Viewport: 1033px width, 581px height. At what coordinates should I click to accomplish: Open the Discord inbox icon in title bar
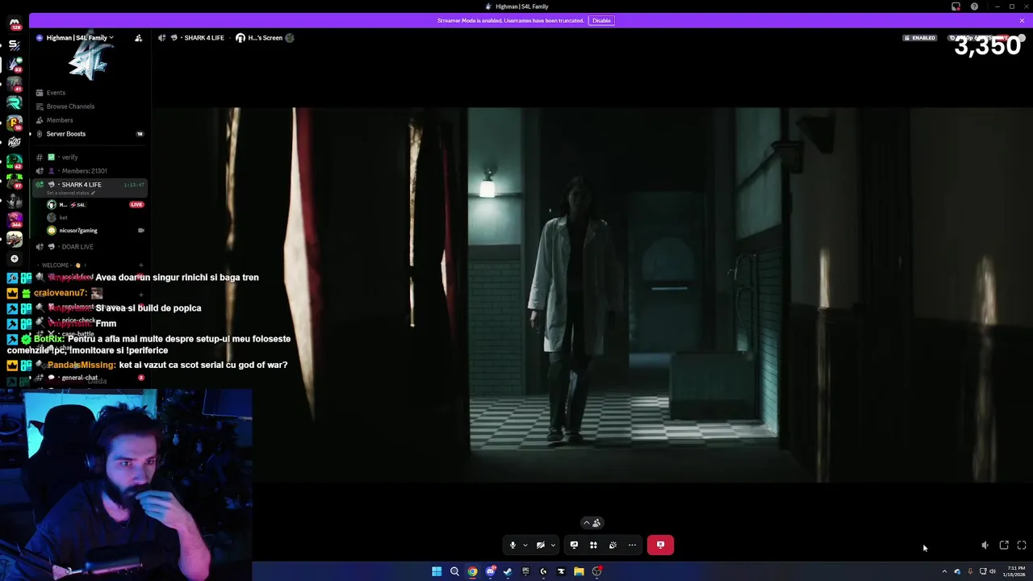pyautogui.click(x=956, y=6)
